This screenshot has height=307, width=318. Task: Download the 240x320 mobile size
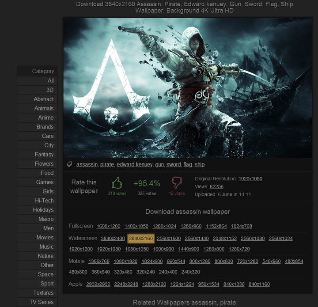coord(190,272)
